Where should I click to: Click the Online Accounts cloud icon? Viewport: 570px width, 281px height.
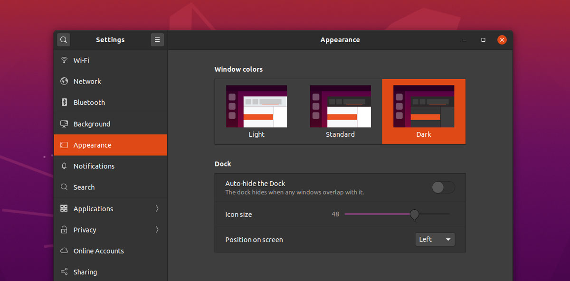coord(64,251)
